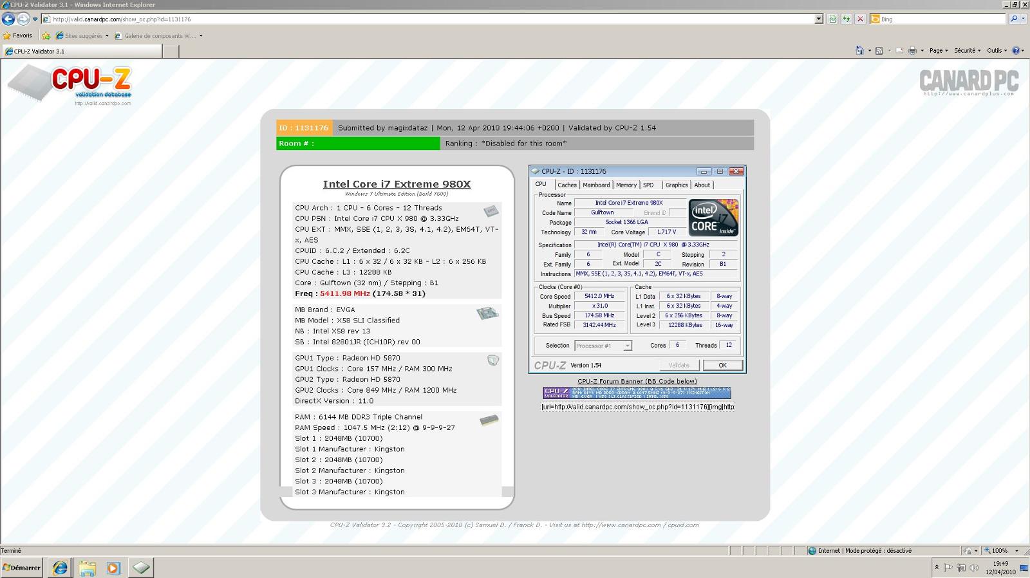Open the Processor #1 selection dropdown
Image resolution: width=1030 pixels, height=578 pixels.
[603, 346]
